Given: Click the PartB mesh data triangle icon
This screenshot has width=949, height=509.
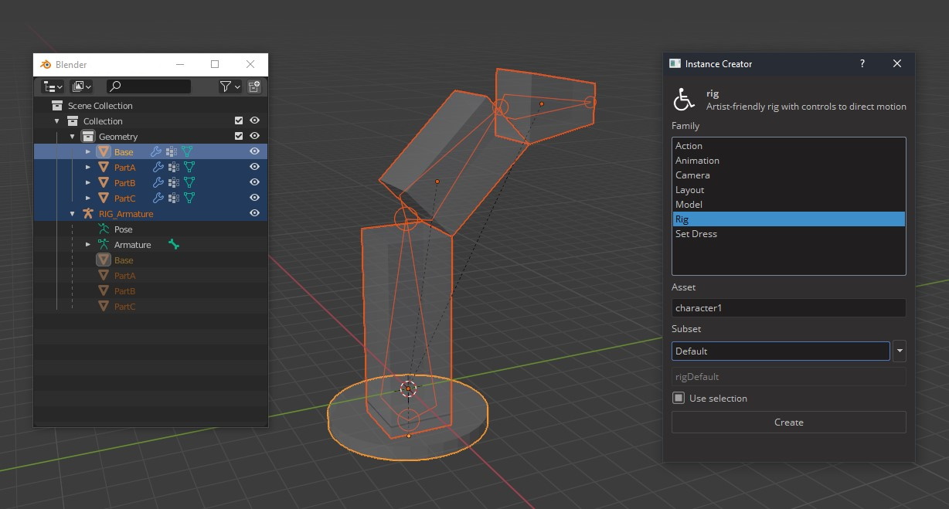Looking at the screenshot, I should coord(188,183).
